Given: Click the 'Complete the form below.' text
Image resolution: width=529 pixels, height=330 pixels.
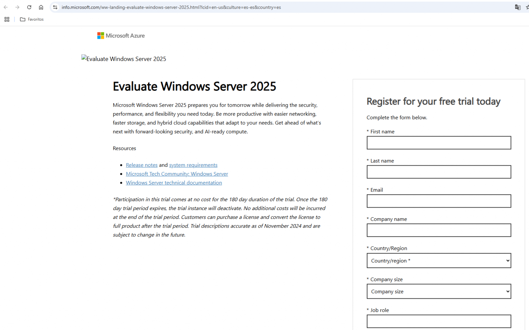Looking at the screenshot, I should 397,118.
